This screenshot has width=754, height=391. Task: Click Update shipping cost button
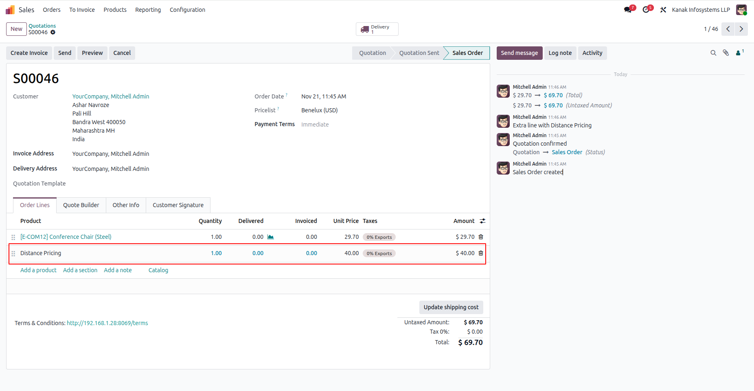point(451,307)
